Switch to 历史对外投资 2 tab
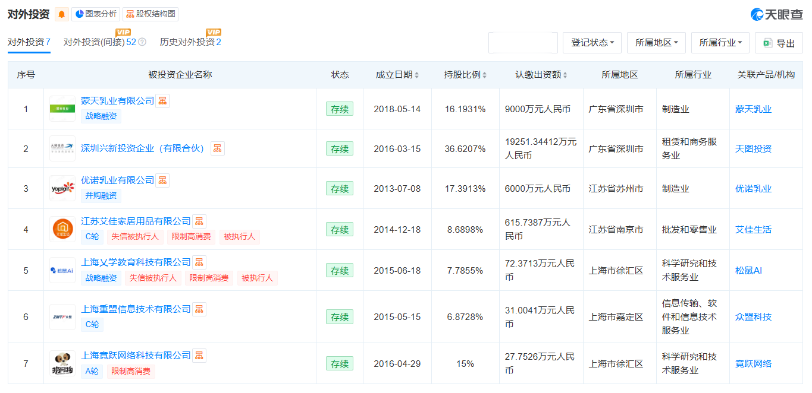 [190, 42]
